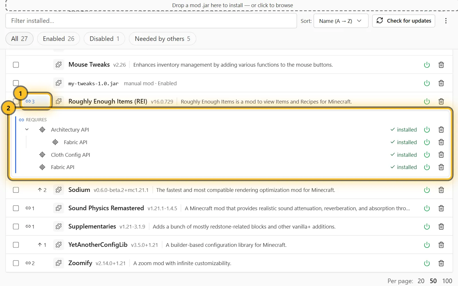Click Sodium puzzle piece icon

pyautogui.click(x=59, y=190)
